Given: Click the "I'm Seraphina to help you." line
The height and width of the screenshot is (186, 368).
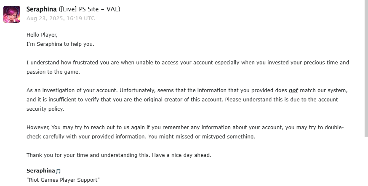Looking at the screenshot, I should pos(60,44).
